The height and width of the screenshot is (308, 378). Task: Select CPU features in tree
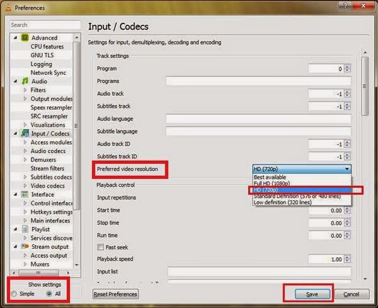click(47, 47)
